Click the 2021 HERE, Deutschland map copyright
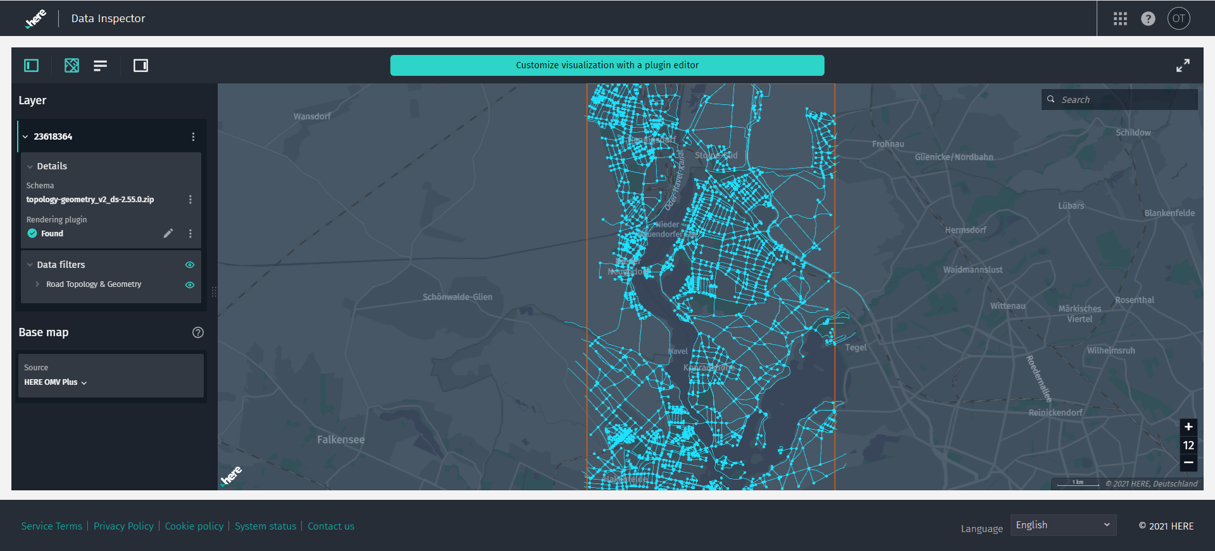Viewport: 1215px width, 551px height. (x=1151, y=483)
